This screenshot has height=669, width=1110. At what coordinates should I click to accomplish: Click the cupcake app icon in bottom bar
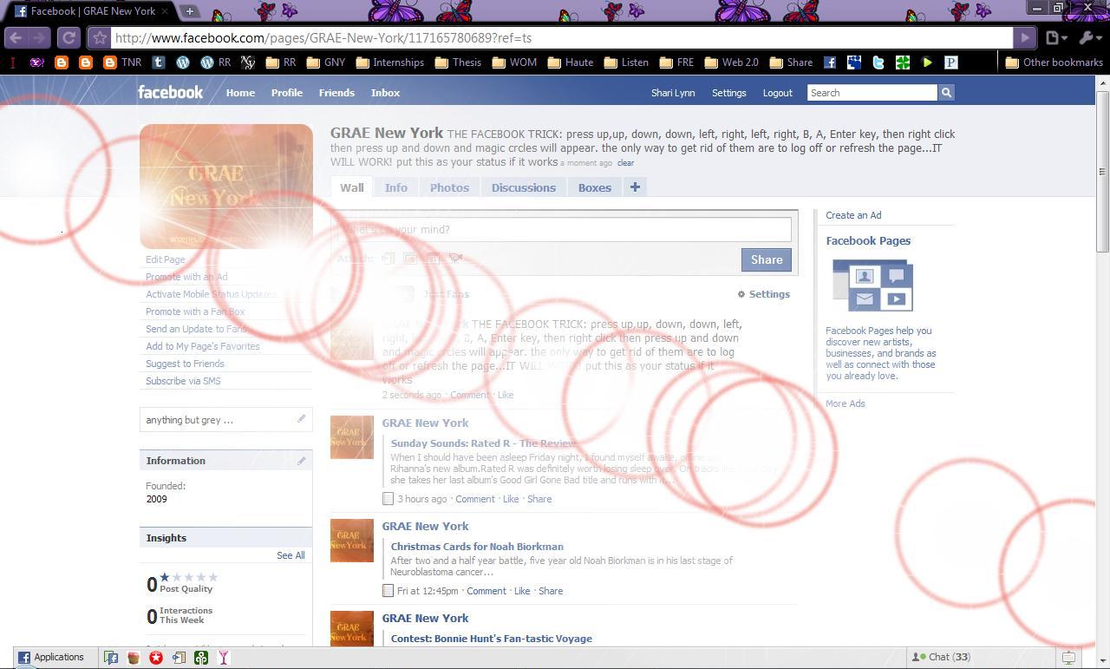tap(134, 658)
